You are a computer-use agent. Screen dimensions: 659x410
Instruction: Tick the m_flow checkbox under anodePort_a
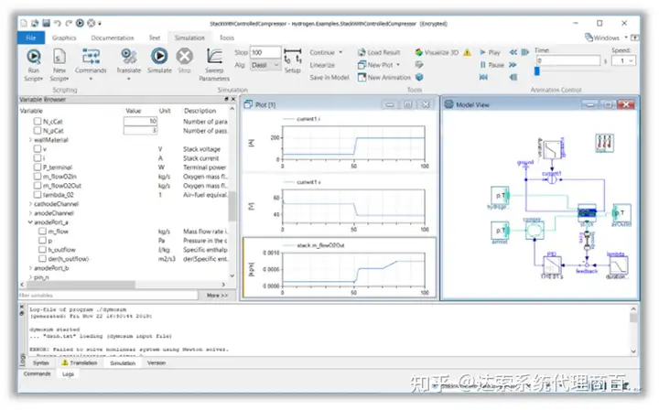coord(40,232)
